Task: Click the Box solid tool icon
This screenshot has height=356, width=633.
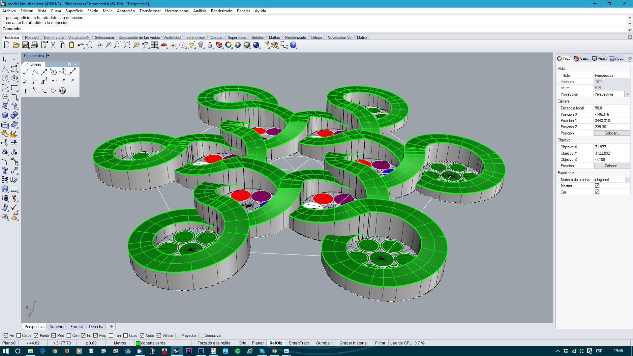Action: click(x=5, y=115)
